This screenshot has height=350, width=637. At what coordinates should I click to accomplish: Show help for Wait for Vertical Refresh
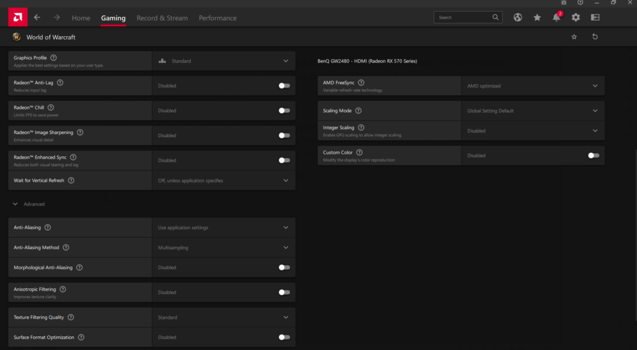71,180
